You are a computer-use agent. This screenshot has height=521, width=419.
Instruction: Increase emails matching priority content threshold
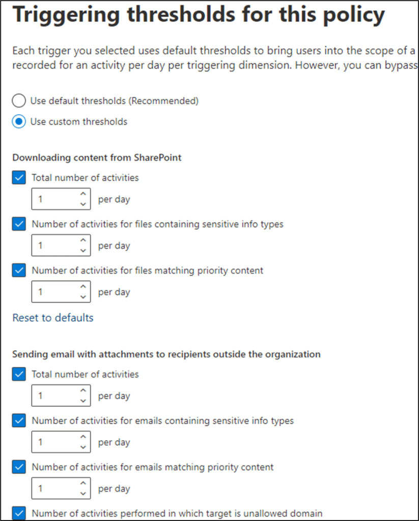[83, 484]
